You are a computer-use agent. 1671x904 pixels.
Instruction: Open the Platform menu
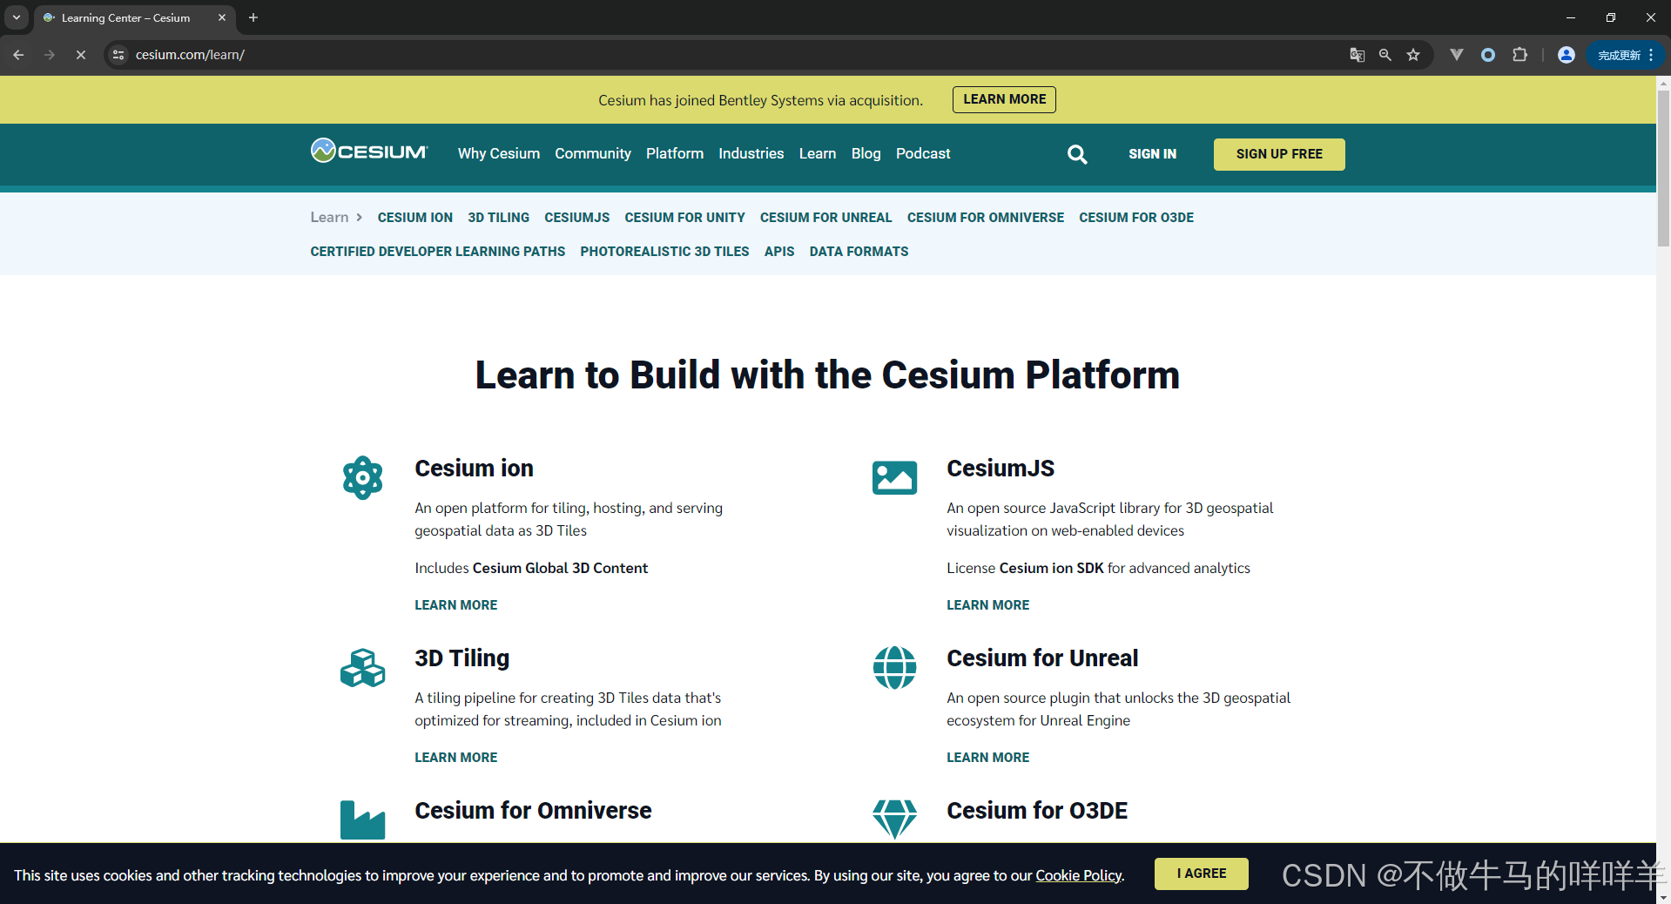pos(675,153)
